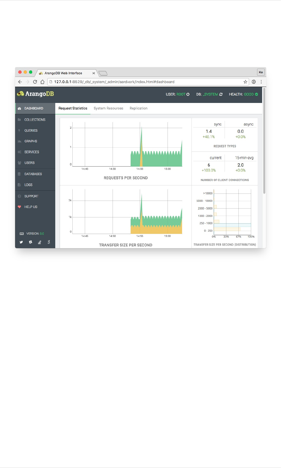Click the Support lifebuoy icon
This screenshot has width=281, height=468.
(20, 196)
